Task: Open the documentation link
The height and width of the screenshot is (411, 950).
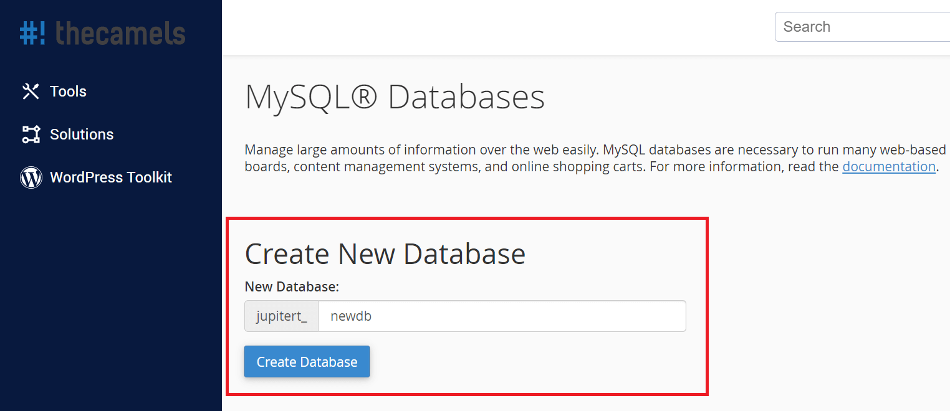Action: (889, 166)
